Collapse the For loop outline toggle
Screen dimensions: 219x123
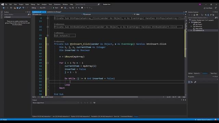click(48, 63)
